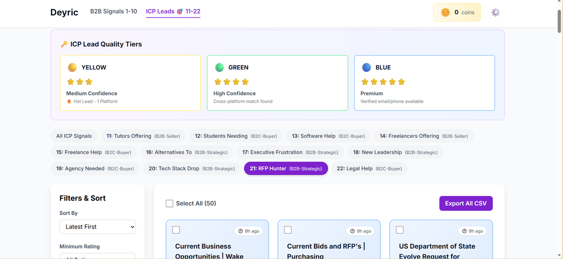Click the blue sphere tier icon
This screenshot has height=259, width=563.
pos(366,67)
